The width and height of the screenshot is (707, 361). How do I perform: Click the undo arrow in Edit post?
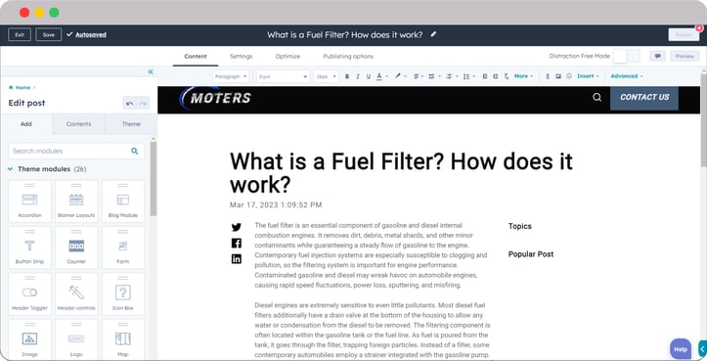129,104
